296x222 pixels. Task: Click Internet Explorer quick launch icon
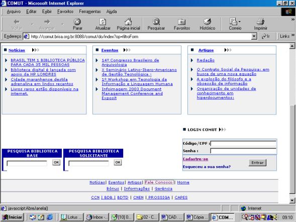tap(49, 217)
